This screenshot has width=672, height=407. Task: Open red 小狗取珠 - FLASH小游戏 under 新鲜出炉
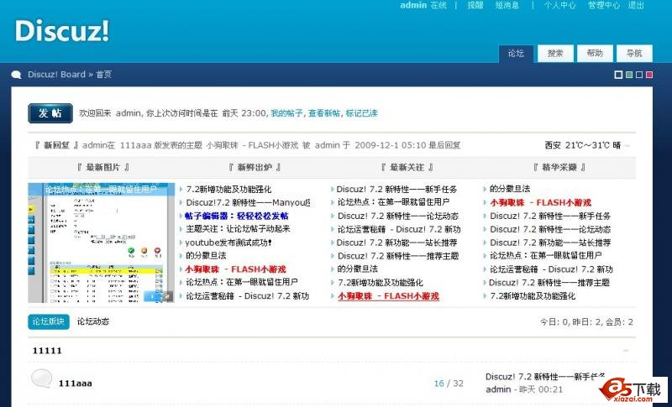pyautogui.click(x=235, y=269)
